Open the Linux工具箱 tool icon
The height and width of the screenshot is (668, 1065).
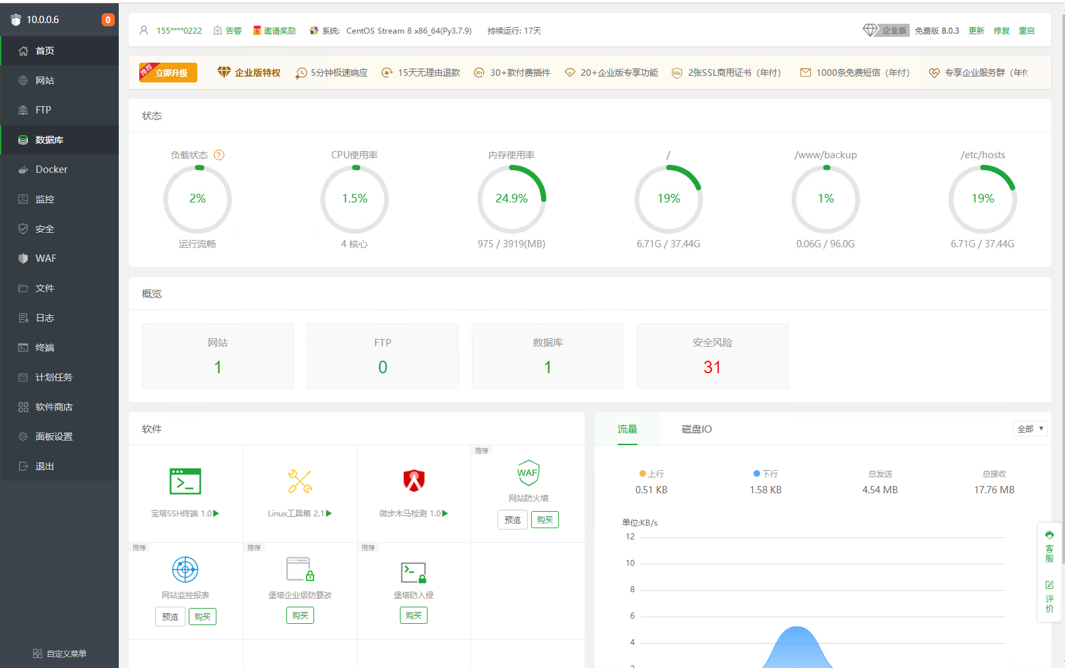(x=300, y=481)
